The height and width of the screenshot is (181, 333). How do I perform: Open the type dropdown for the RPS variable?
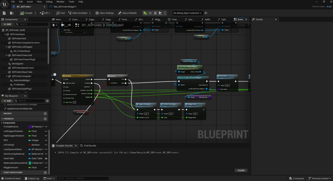click(x=36, y=140)
